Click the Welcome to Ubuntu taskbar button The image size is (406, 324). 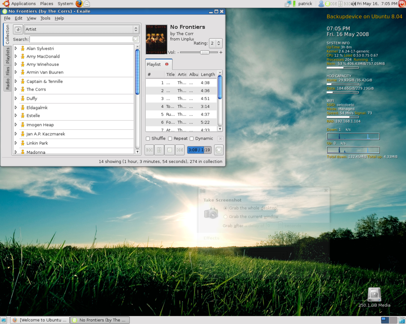click(x=40, y=320)
